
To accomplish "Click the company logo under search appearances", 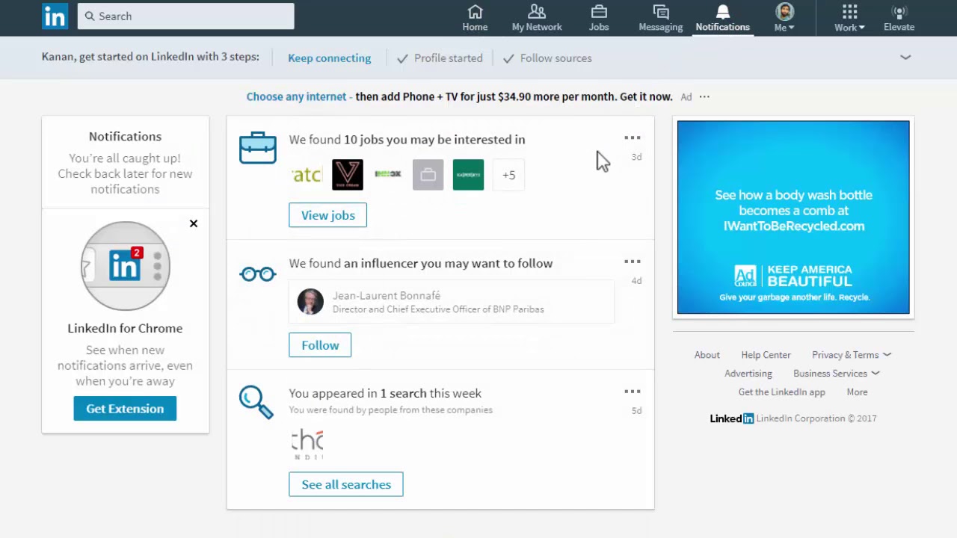I will tap(307, 444).
